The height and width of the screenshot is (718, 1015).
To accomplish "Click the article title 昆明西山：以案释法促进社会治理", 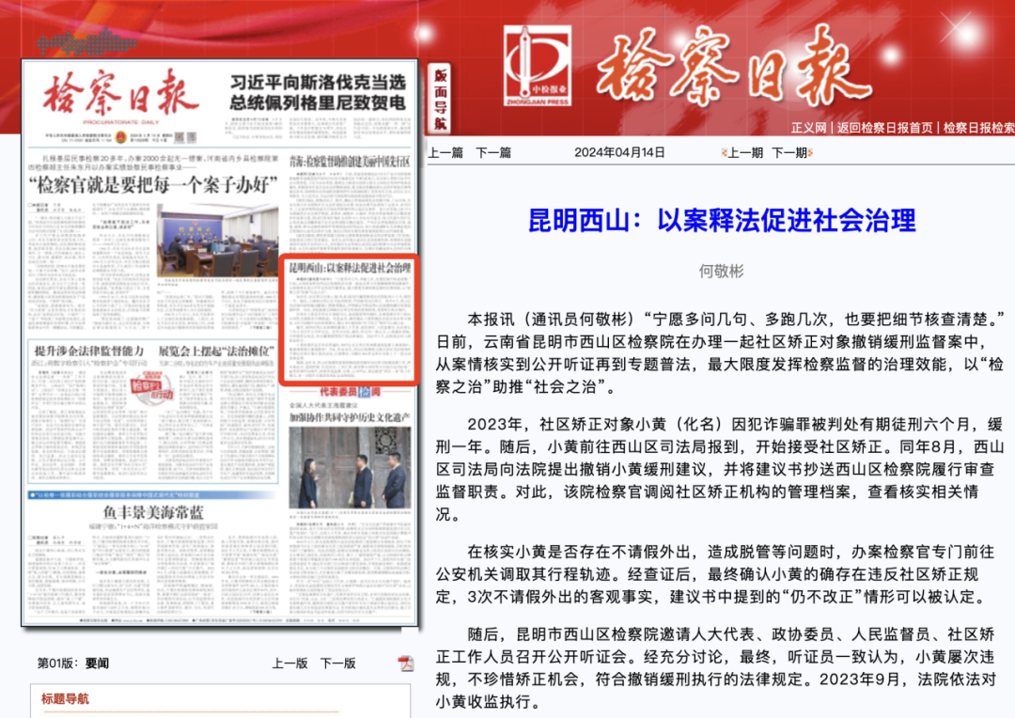I will [x=722, y=221].
